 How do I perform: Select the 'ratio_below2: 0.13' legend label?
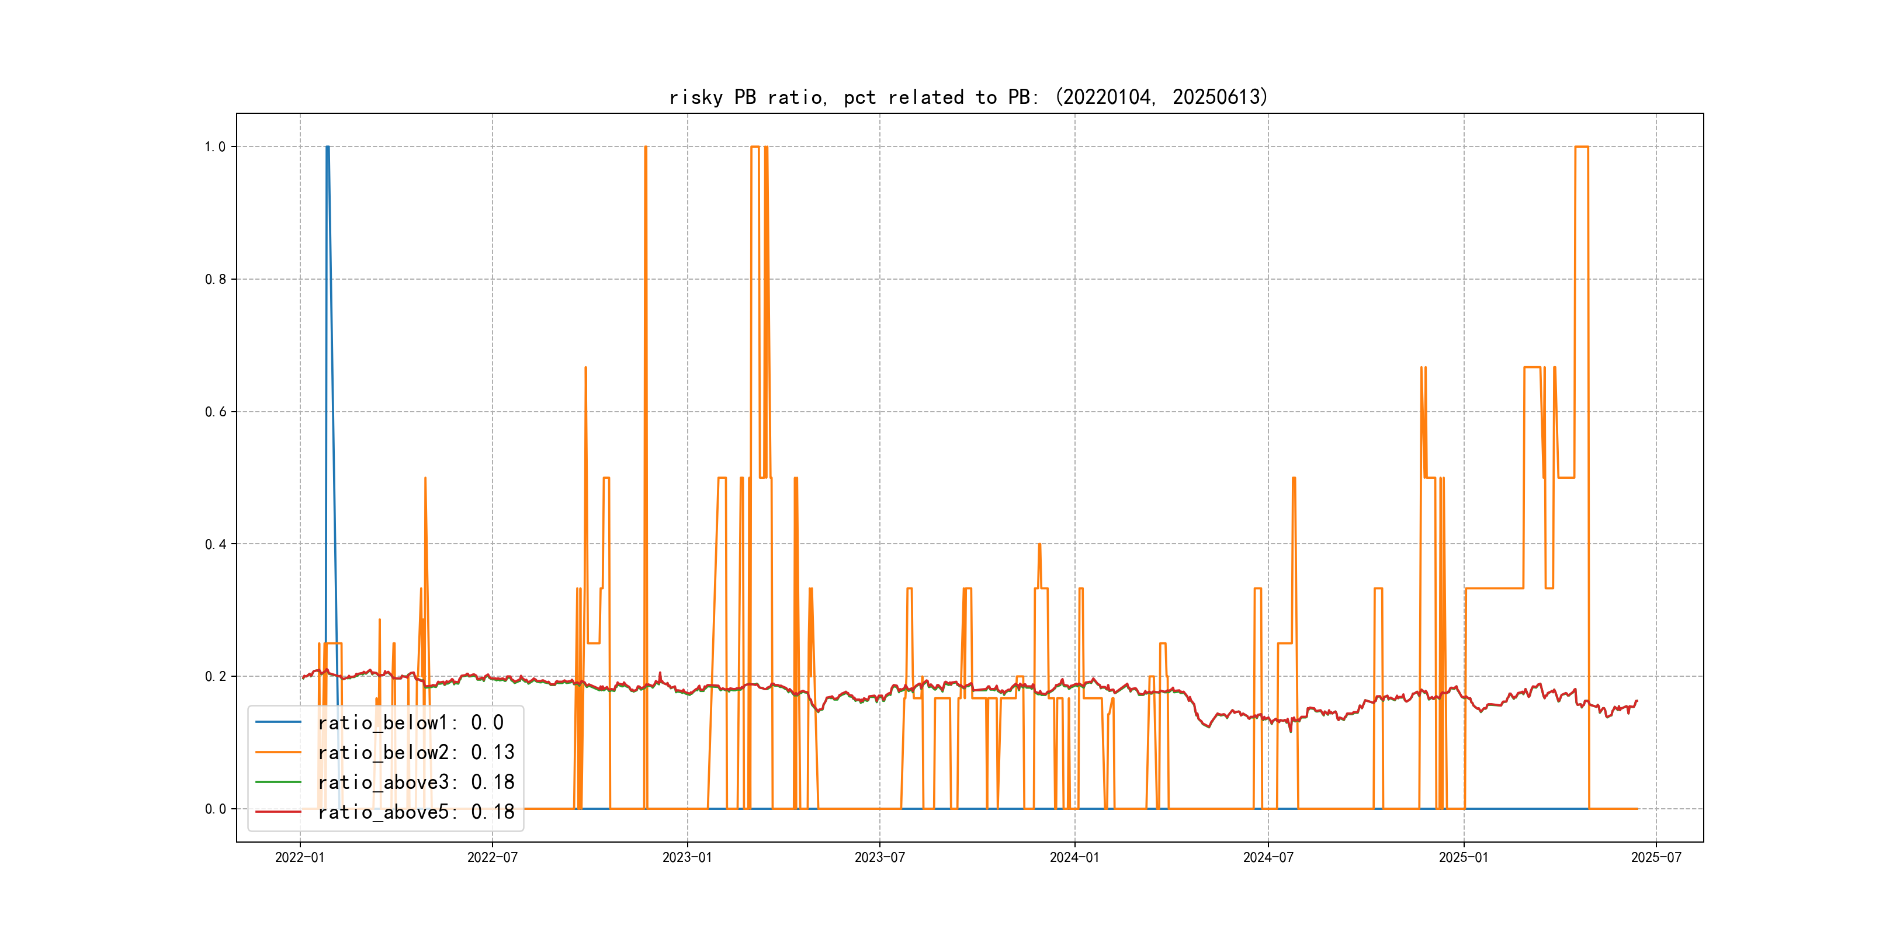[416, 752]
